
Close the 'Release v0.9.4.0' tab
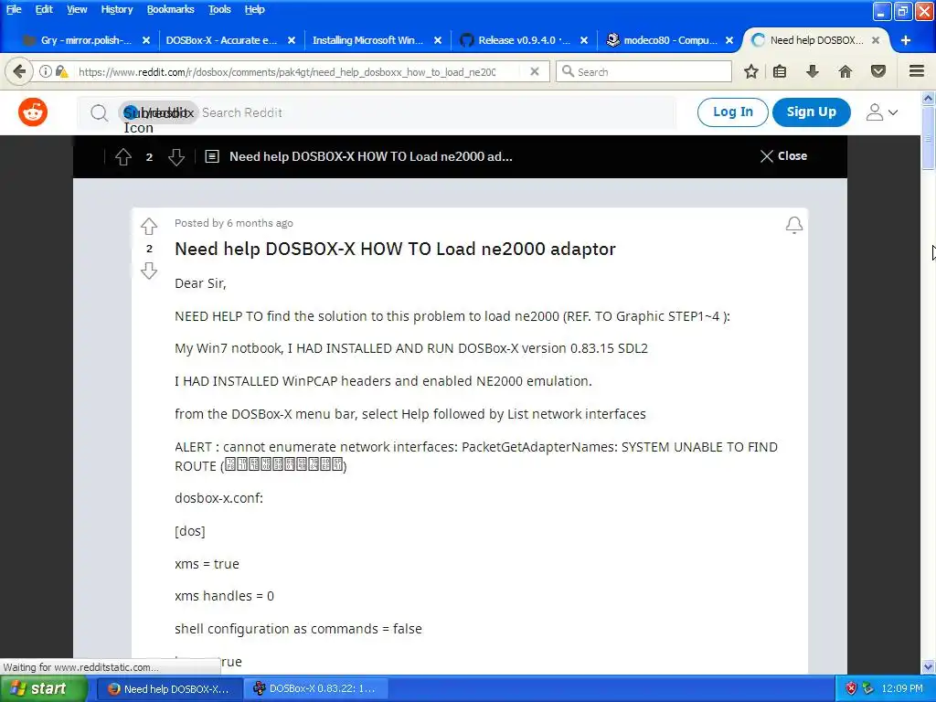click(x=584, y=40)
